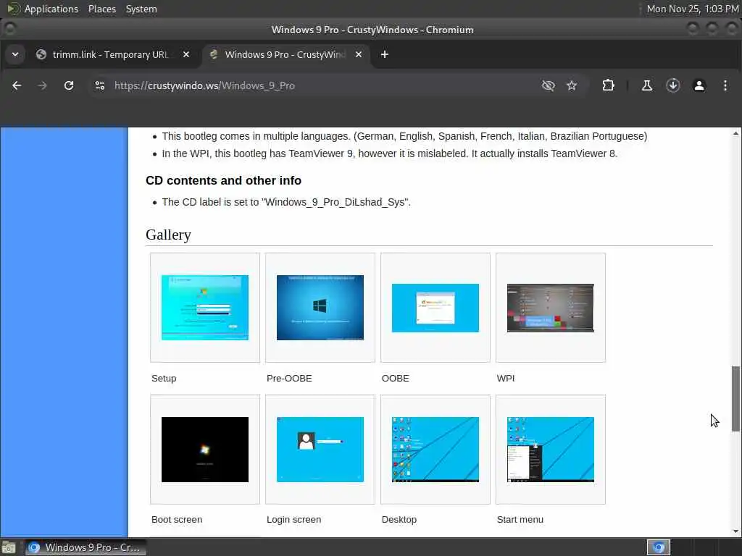The image size is (742, 556).
Task: Click the scrollbar up arrow
Action: pyautogui.click(x=735, y=133)
